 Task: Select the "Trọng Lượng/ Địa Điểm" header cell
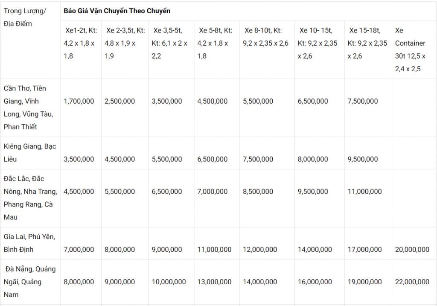25,17
